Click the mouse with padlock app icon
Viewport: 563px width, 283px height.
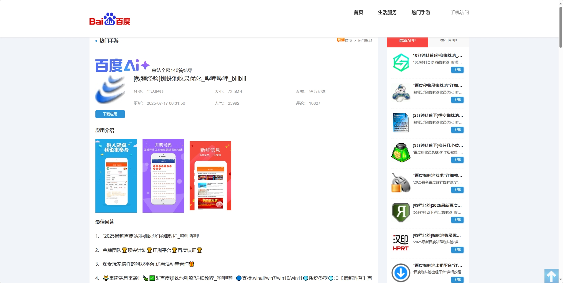(401, 182)
